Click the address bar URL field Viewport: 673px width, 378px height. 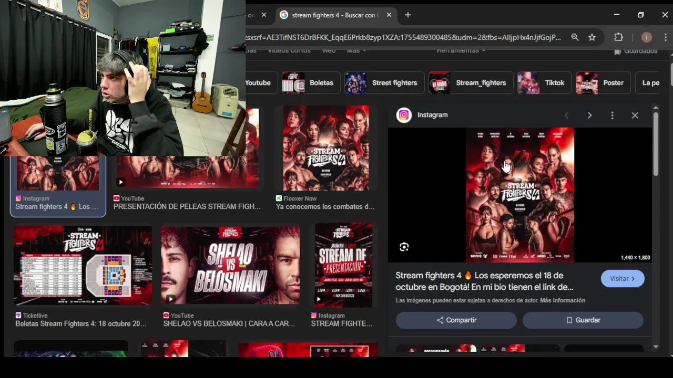pyautogui.click(x=403, y=37)
